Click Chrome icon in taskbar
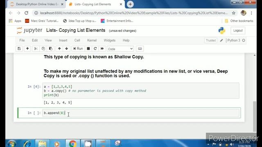The width and height of the screenshot is (262, 147). 73,144
